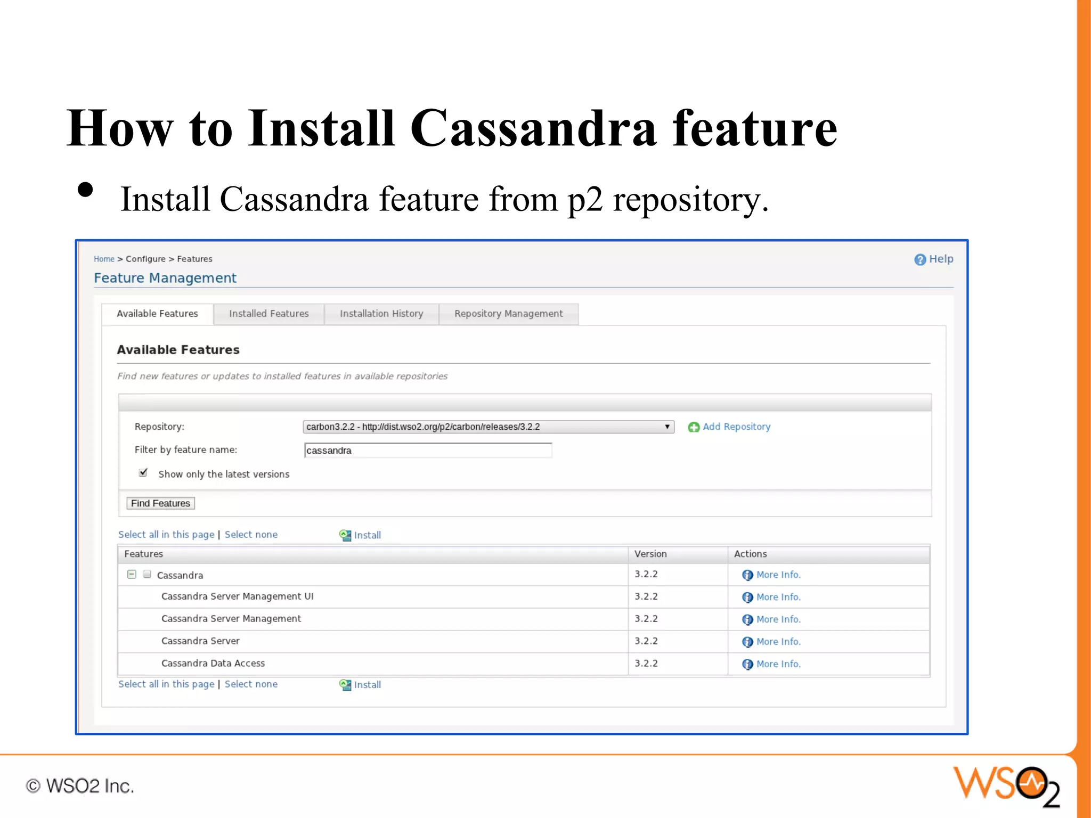Click top Select none link

[251, 535]
